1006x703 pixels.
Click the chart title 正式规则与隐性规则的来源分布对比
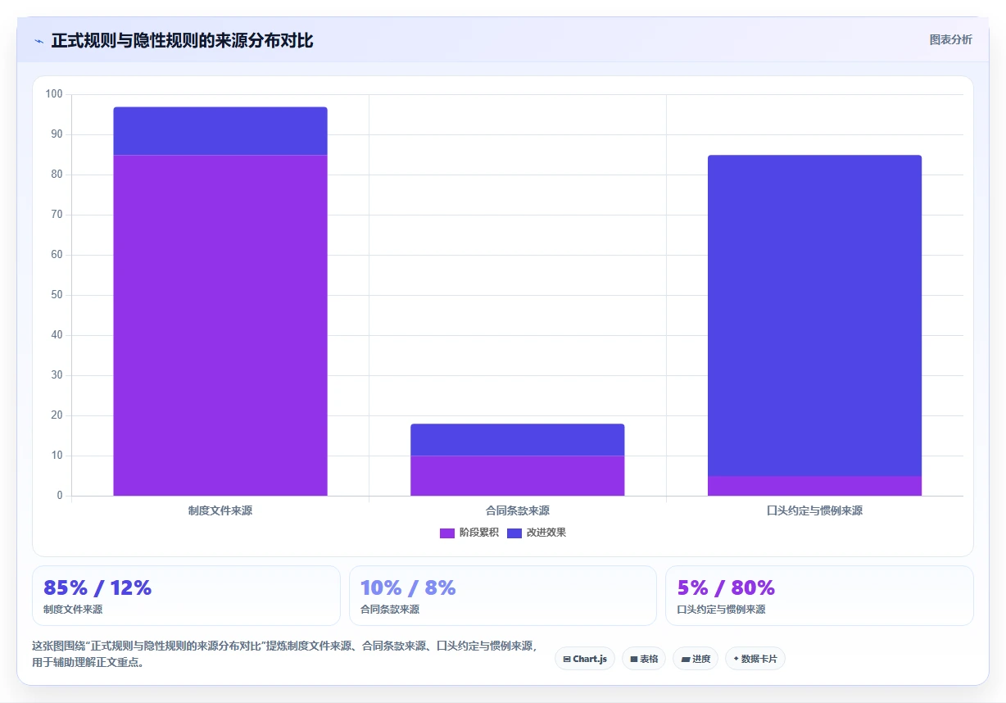pyautogui.click(x=182, y=40)
